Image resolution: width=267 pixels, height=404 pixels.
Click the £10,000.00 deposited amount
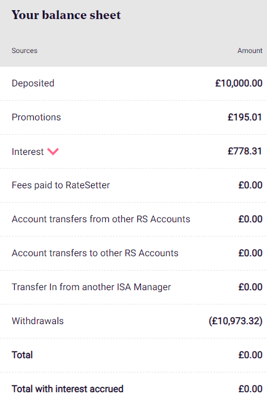click(x=238, y=83)
